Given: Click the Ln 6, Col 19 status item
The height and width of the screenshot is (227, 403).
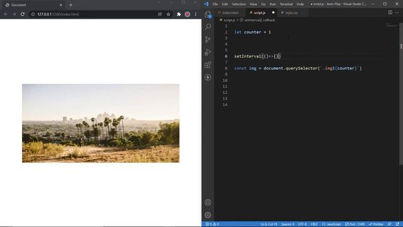Looking at the screenshot, I should pos(269,224).
